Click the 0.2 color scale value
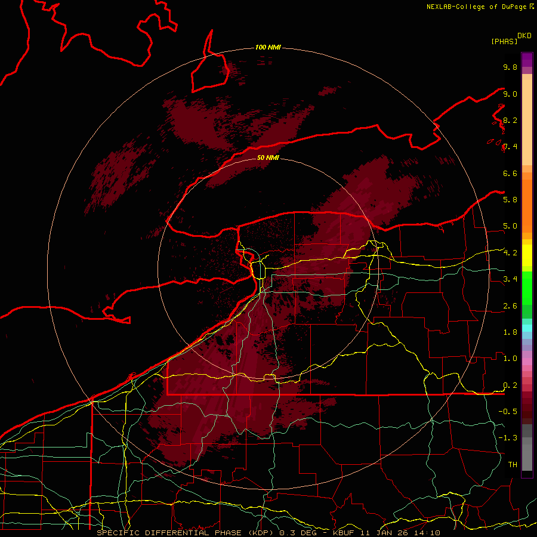Image resolution: width=537 pixels, height=537 pixels. (510, 385)
